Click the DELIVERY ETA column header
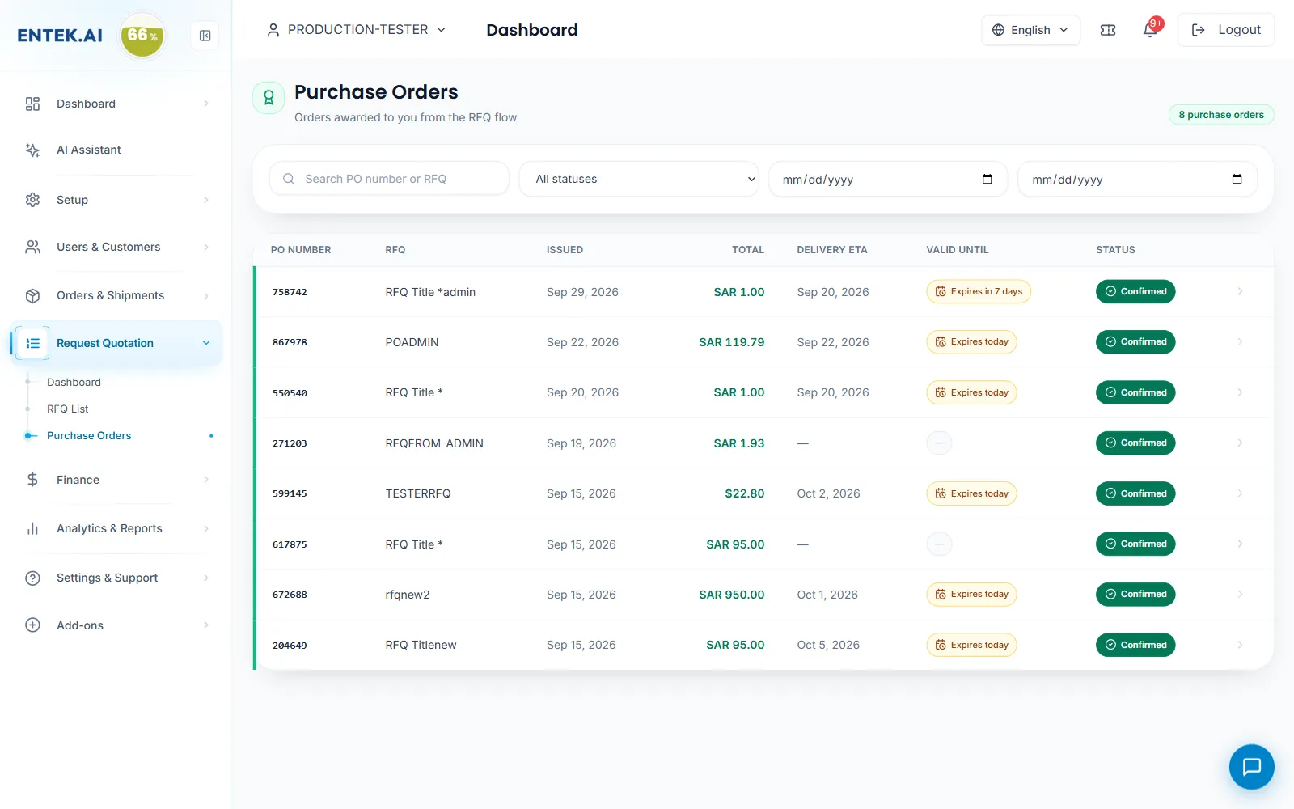Image resolution: width=1294 pixels, height=809 pixels. click(x=832, y=250)
